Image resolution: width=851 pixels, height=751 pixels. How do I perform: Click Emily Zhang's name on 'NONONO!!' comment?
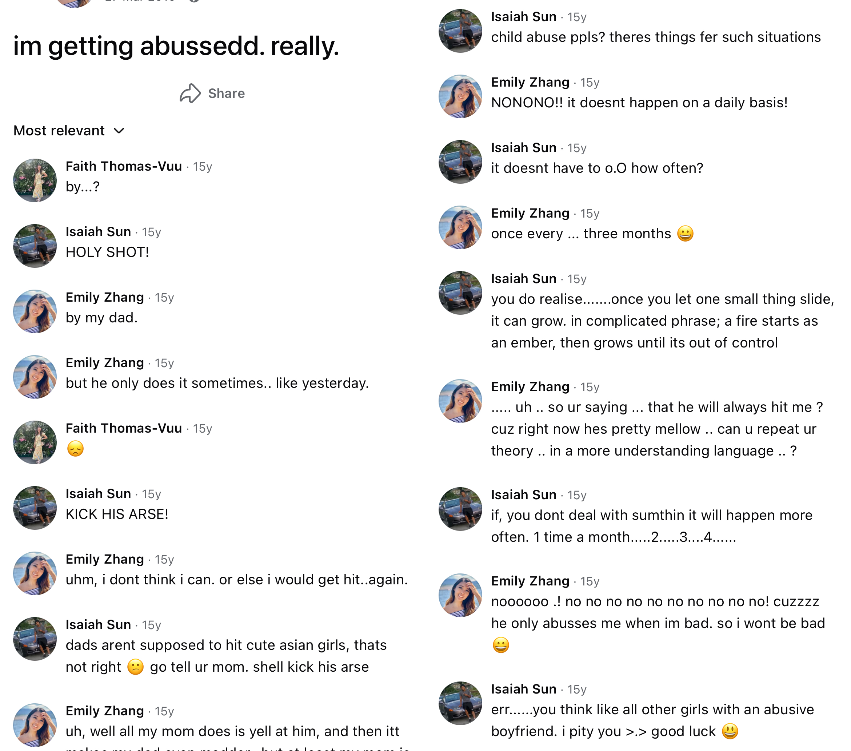click(530, 82)
